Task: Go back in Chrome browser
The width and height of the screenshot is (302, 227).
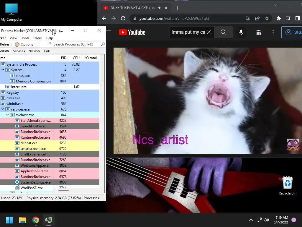Action: click(x=104, y=18)
